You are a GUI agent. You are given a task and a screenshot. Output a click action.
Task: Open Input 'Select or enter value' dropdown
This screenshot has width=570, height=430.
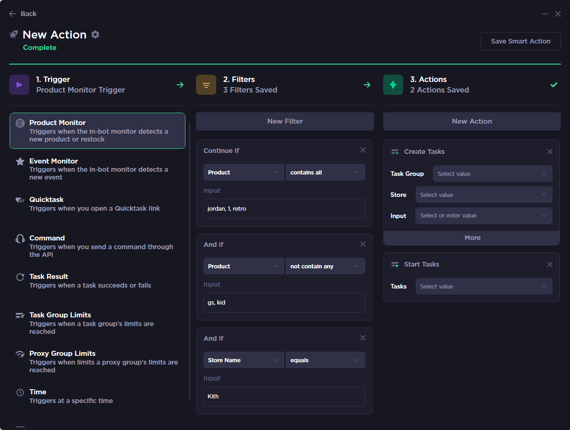pyautogui.click(x=484, y=216)
